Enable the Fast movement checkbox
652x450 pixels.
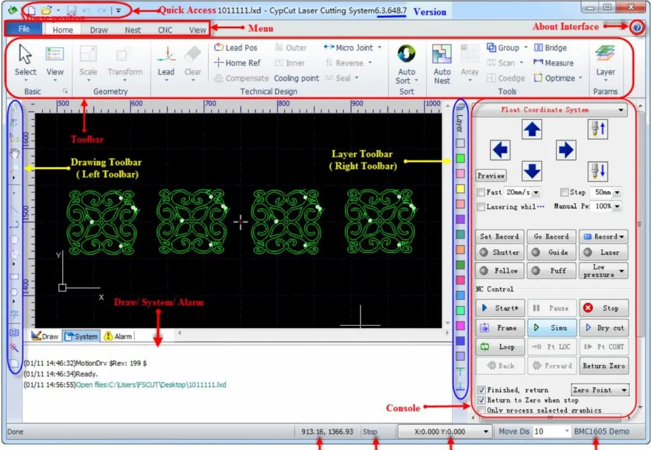pyautogui.click(x=483, y=192)
